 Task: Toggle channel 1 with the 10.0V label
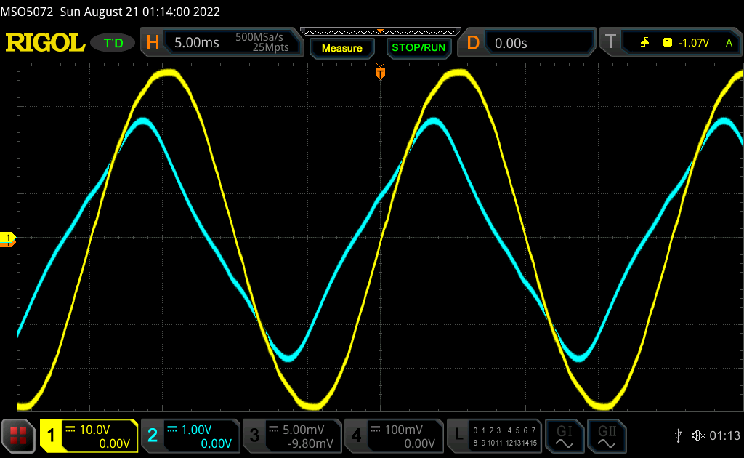click(89, 435)
